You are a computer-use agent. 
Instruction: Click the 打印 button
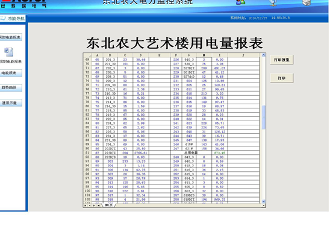pos(282,78)
